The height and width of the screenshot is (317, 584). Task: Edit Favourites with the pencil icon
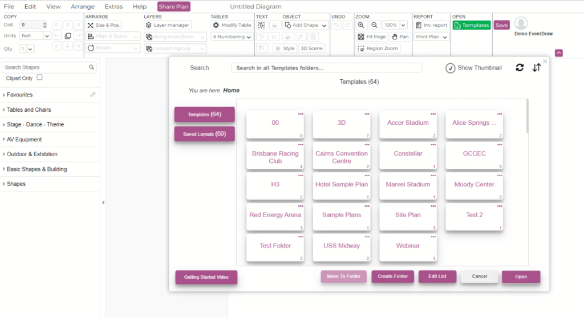click(x=93, y=95)
